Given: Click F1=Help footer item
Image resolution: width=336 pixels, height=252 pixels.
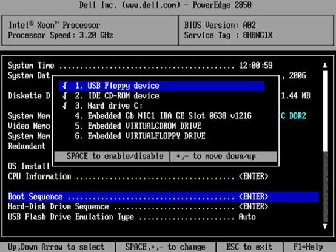Looking at the screenshot, I should coord(308,247).
